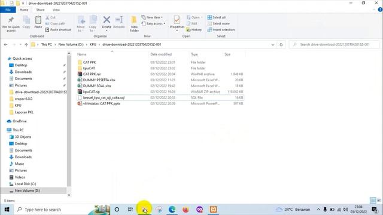This screenshot has height=215, width=383.
Task: Click the Properties button
Action: (x=177, y=23)
